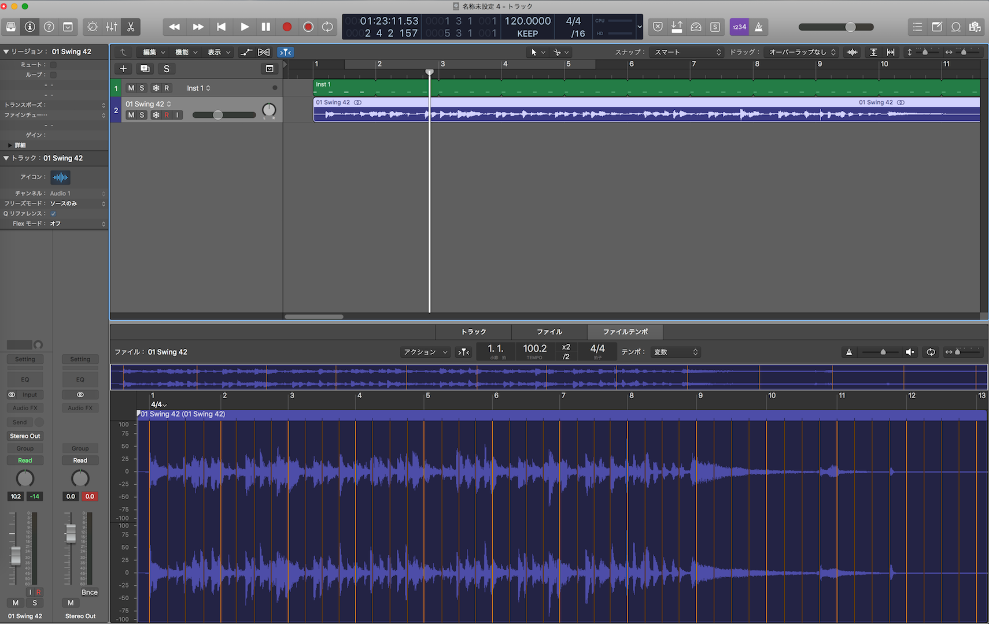The height and width of the screenshot is (624, 989).
Task: Open the Loop Browser icon
Action: click(956, 27)
